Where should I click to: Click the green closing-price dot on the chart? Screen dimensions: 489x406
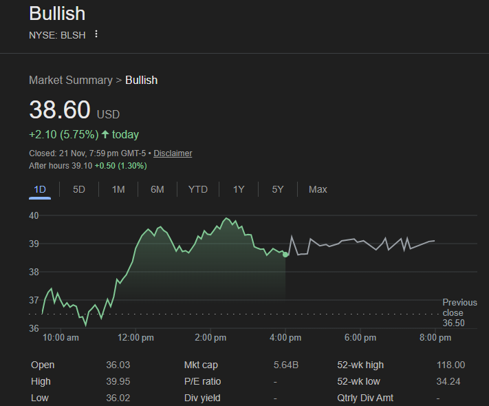285,255
